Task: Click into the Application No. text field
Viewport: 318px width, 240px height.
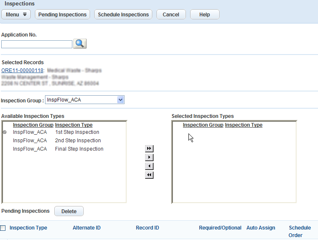Action: [x=37, y=44]
